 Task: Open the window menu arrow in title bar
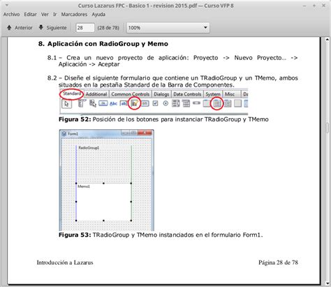[x=7, y=5]
